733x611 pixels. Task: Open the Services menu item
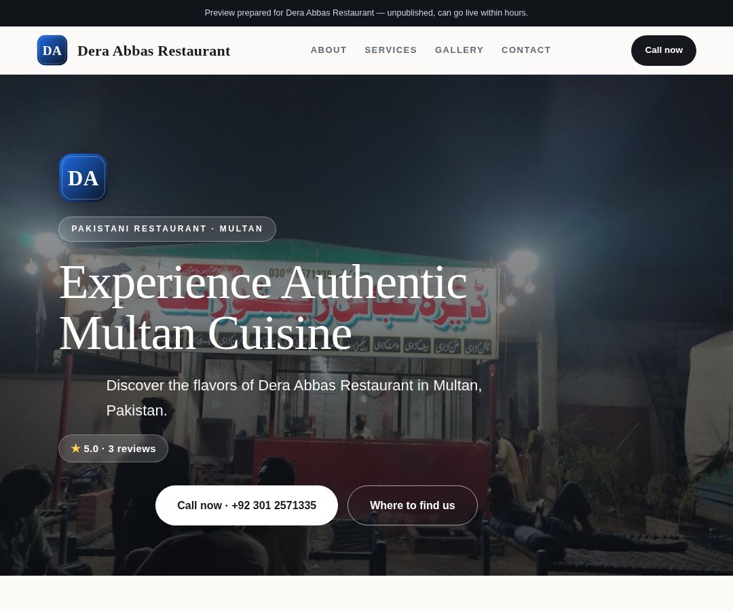coord(391,50)
